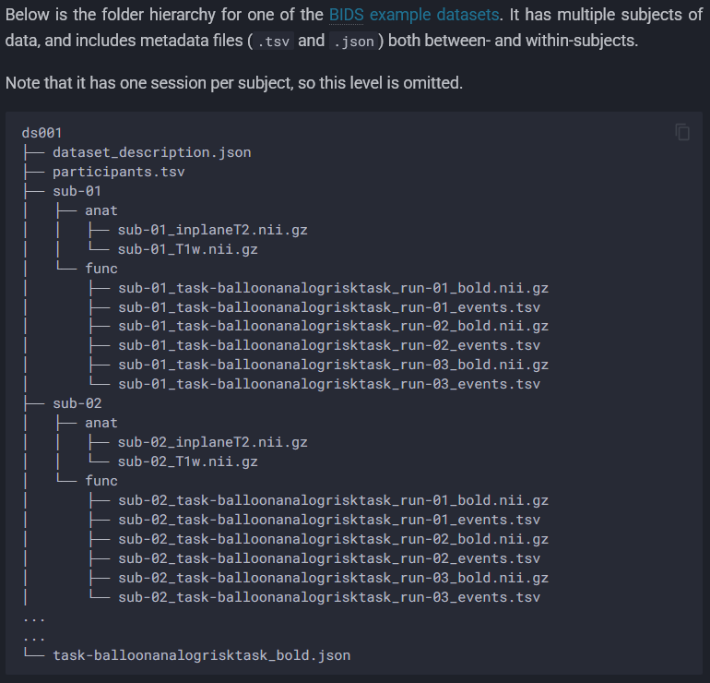Image resolution: width=710 pixels, height=683 pixels.
Task: Click the sub-02 folder entry
Action: point(77,403)
